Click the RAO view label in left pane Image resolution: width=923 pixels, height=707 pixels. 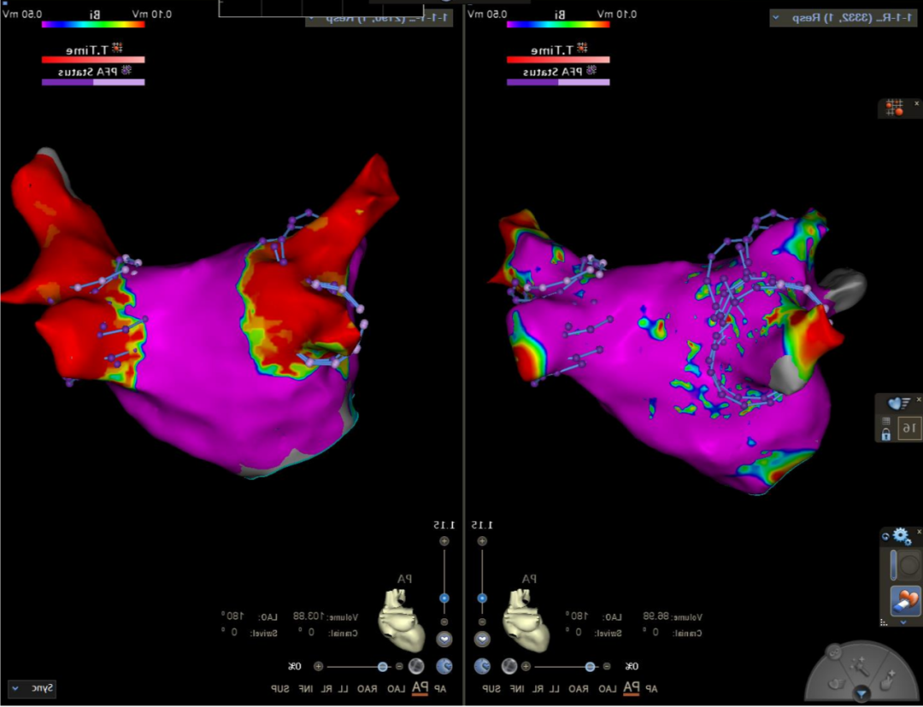[x=367, y=688]
